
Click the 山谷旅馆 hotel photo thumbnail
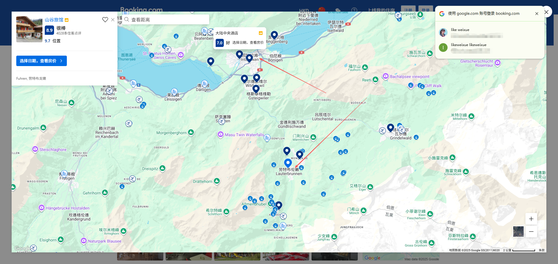pos(29,29)
